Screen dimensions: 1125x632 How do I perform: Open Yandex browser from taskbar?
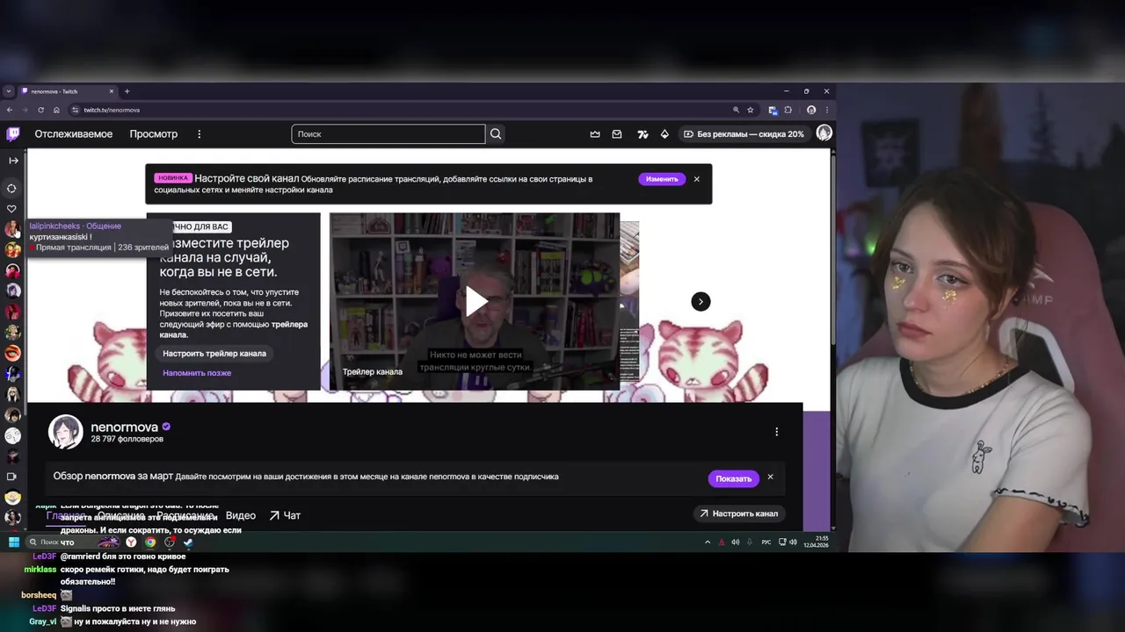[x=131, y=542]
